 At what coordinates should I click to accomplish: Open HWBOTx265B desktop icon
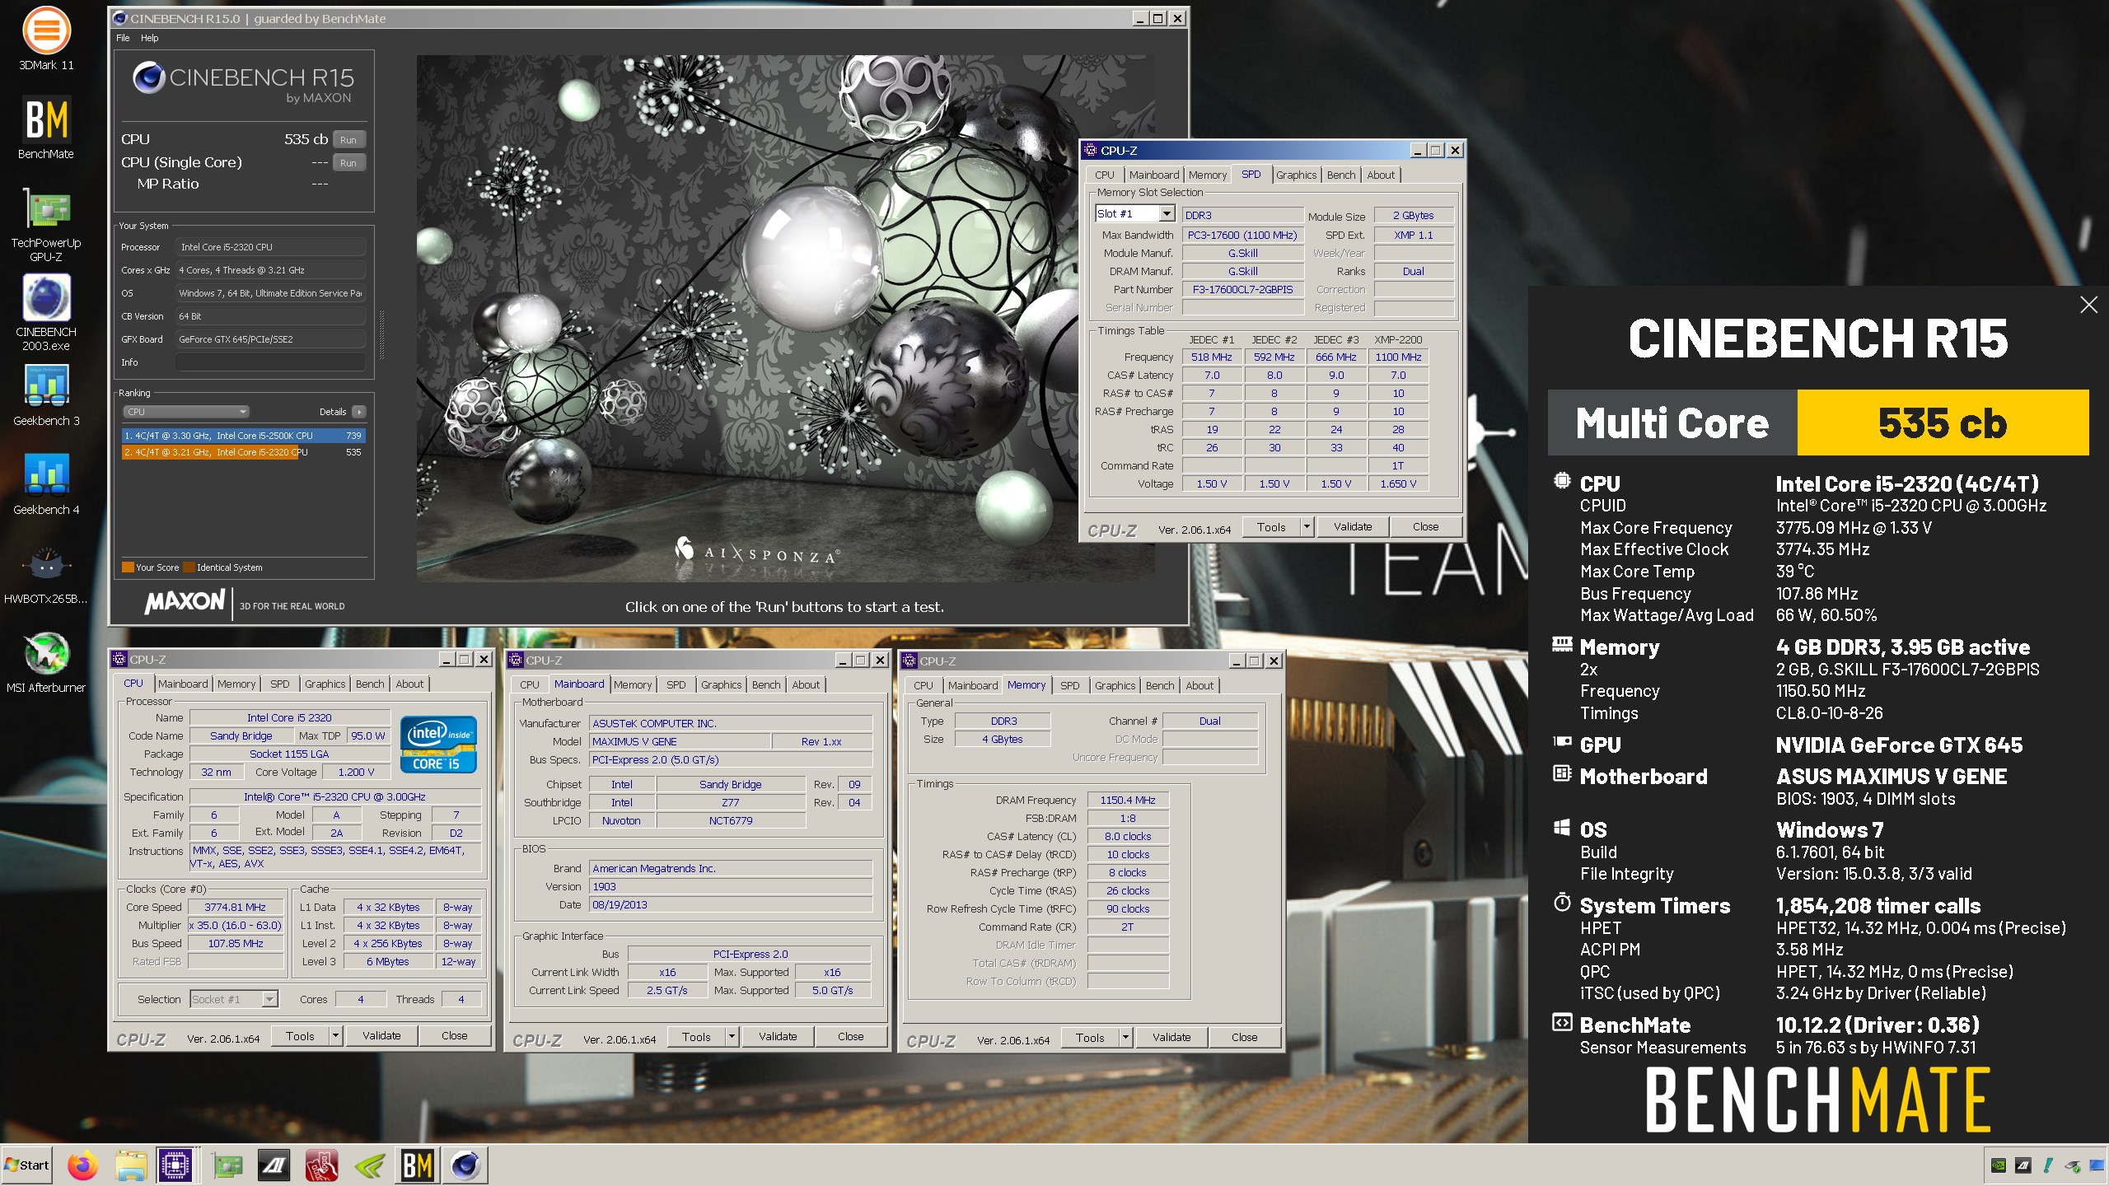pos(46,573)
